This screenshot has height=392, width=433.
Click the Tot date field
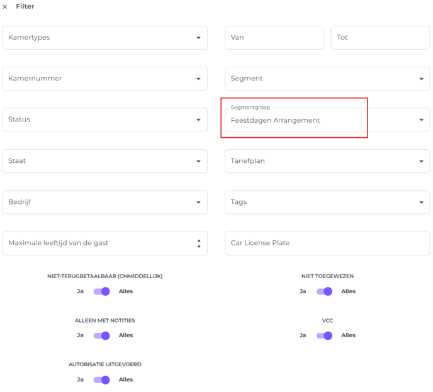pyautogui.click(x=380, y=38)
